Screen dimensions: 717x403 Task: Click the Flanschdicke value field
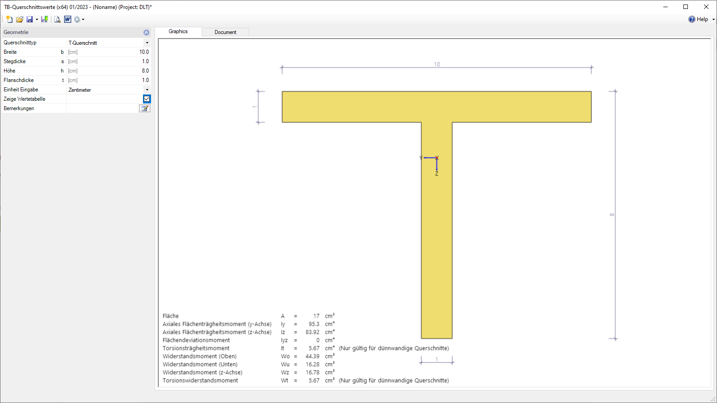(109, 80)
